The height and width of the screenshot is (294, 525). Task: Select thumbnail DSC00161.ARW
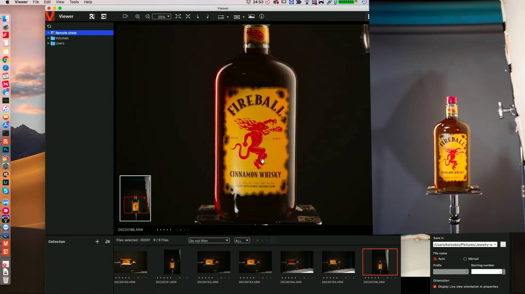(x=172, y=262)
